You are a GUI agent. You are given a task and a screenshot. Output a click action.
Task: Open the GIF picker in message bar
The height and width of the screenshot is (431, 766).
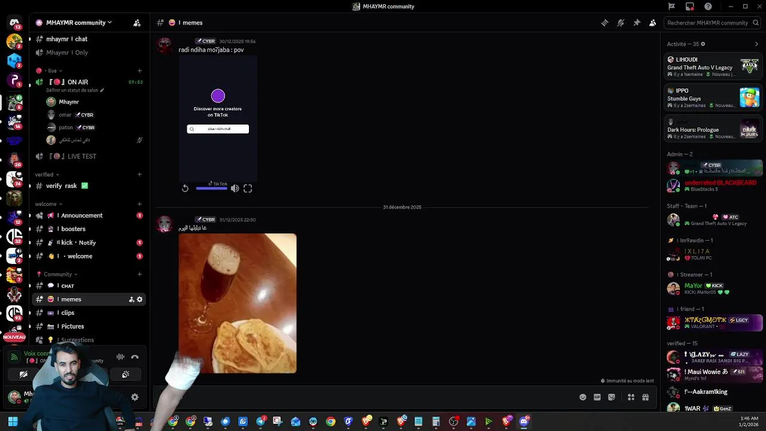pos(597,397)
